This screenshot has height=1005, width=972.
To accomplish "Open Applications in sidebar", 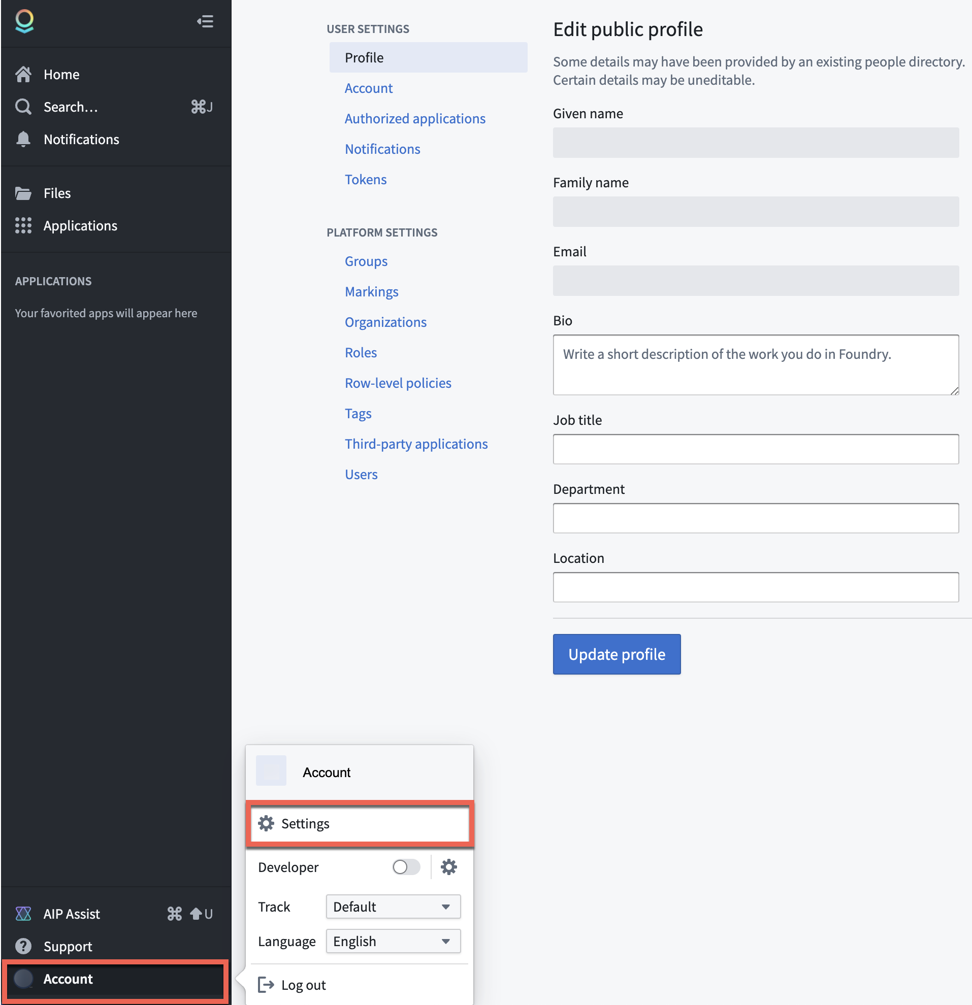I will click(116, 225).
